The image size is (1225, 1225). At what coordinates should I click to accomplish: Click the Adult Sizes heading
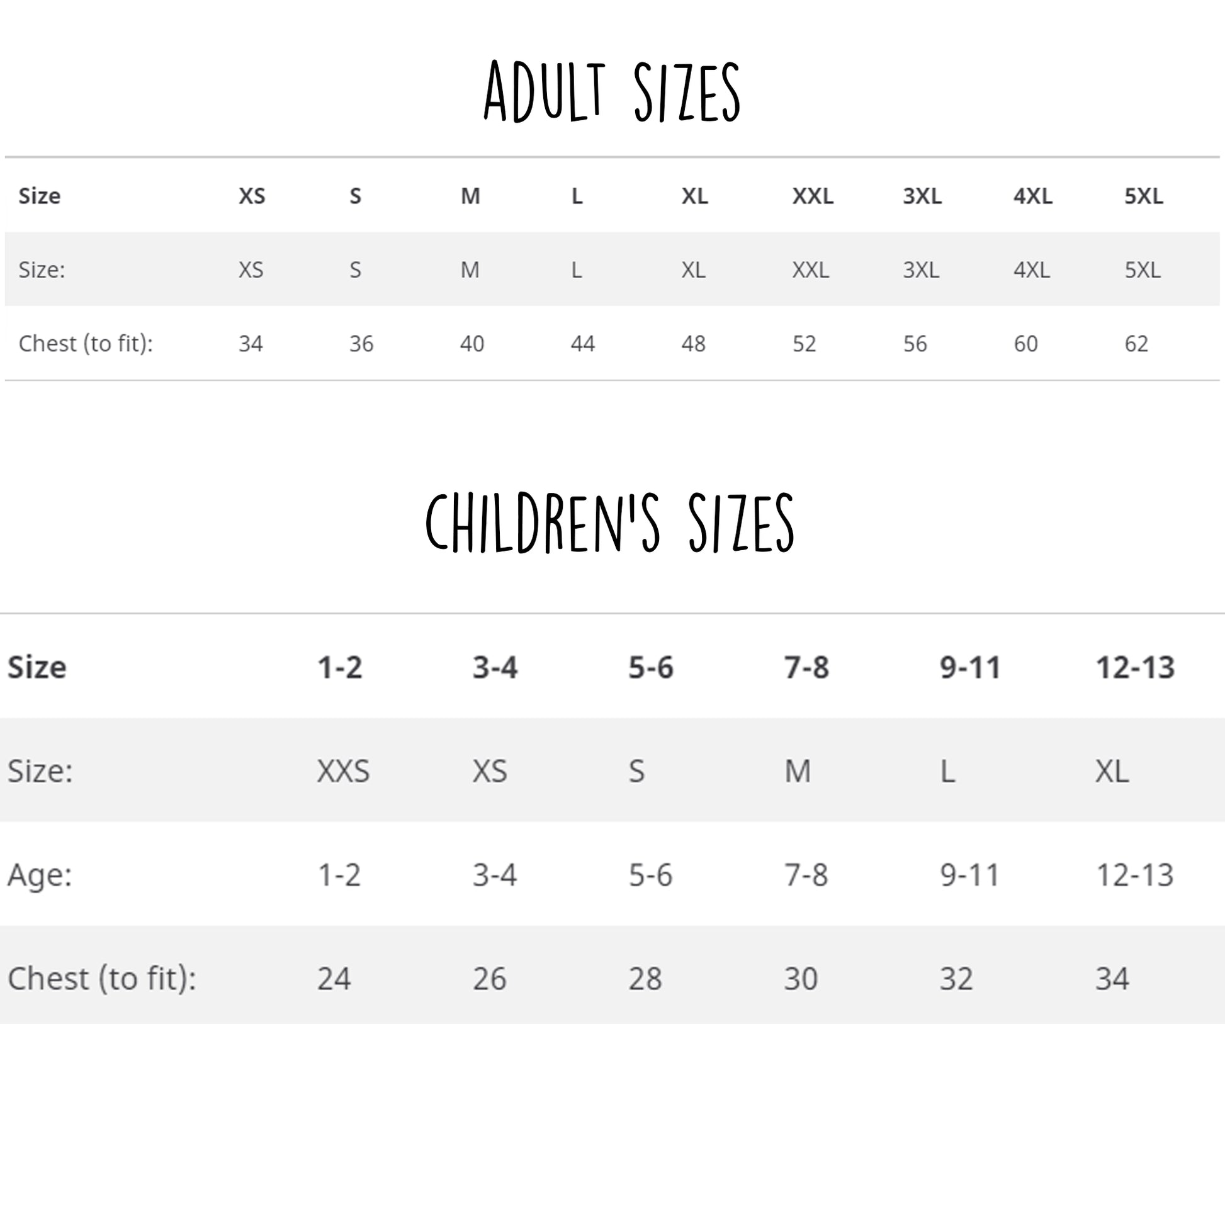pos(611,92)
